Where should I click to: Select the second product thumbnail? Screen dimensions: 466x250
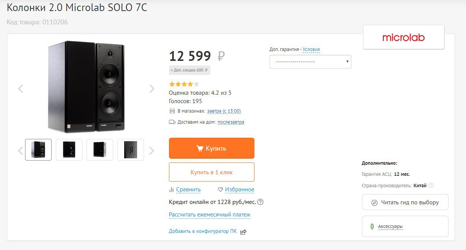click(69, 150)
